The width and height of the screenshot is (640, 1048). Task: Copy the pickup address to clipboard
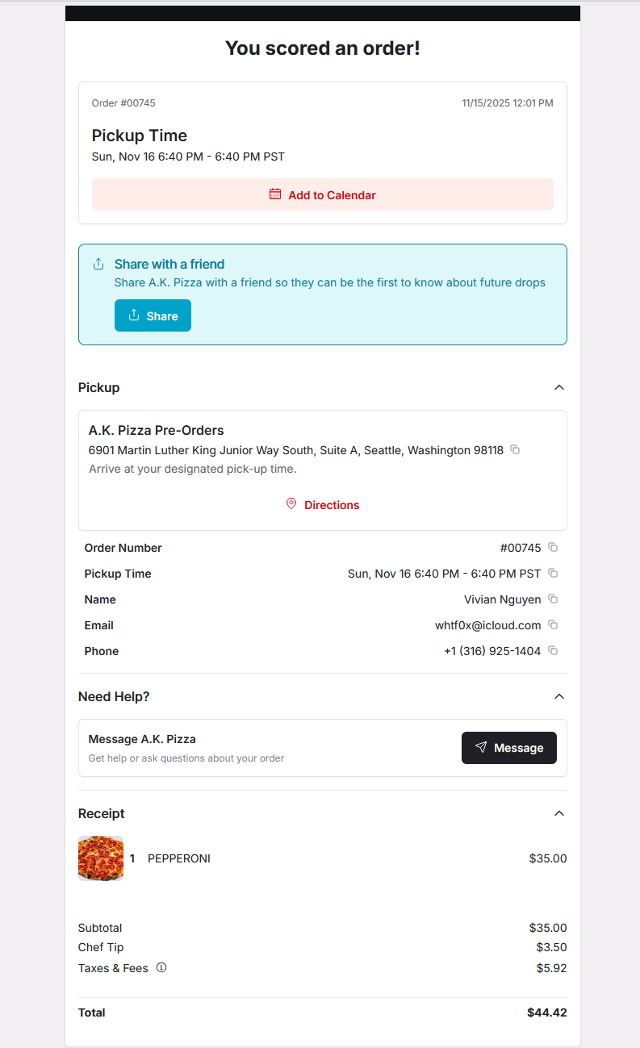[515, 449]
